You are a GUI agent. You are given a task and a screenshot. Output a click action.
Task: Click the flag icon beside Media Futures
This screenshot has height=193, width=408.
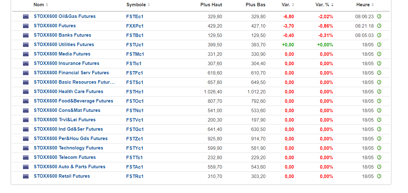pos(26,54)
